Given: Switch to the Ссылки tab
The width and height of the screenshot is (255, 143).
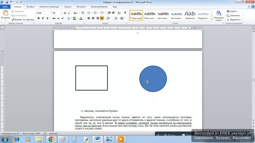Looking at the screenshot, I should pyautogui.click(x=68, y=7).
